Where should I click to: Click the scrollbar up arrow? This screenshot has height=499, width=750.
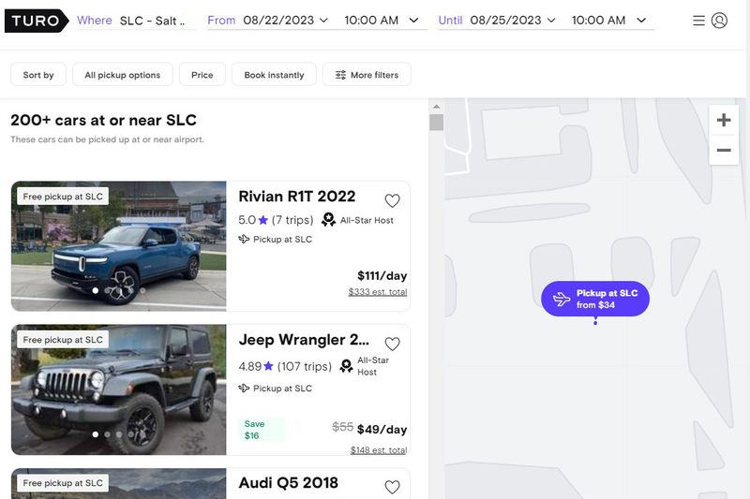pos(436,107)
